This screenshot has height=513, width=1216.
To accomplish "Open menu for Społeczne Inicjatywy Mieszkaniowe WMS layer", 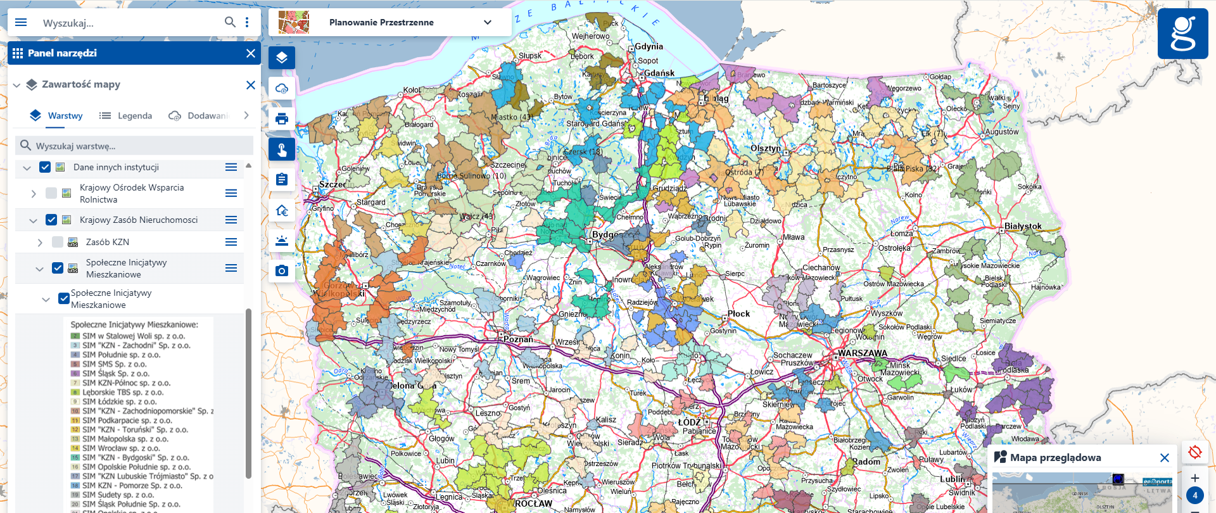I will point(231,268).
